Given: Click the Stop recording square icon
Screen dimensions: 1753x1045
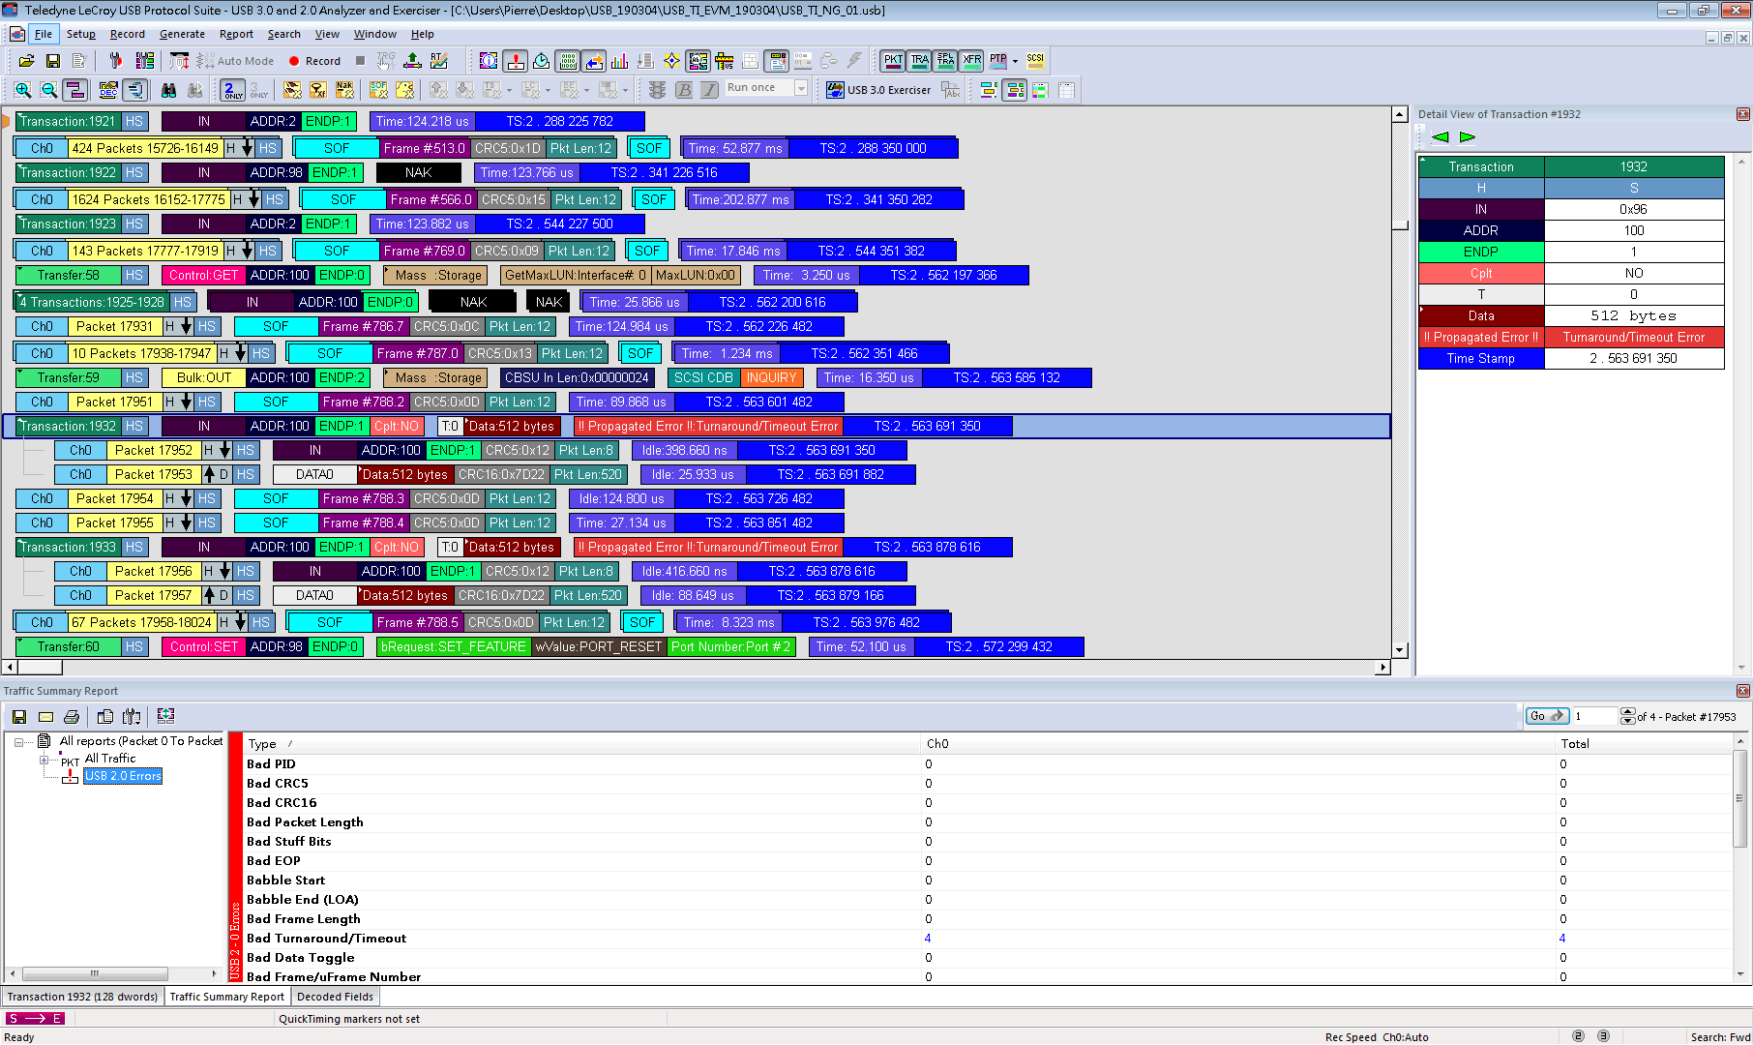Looking at the screenshot, I should [x=360, y=61].
